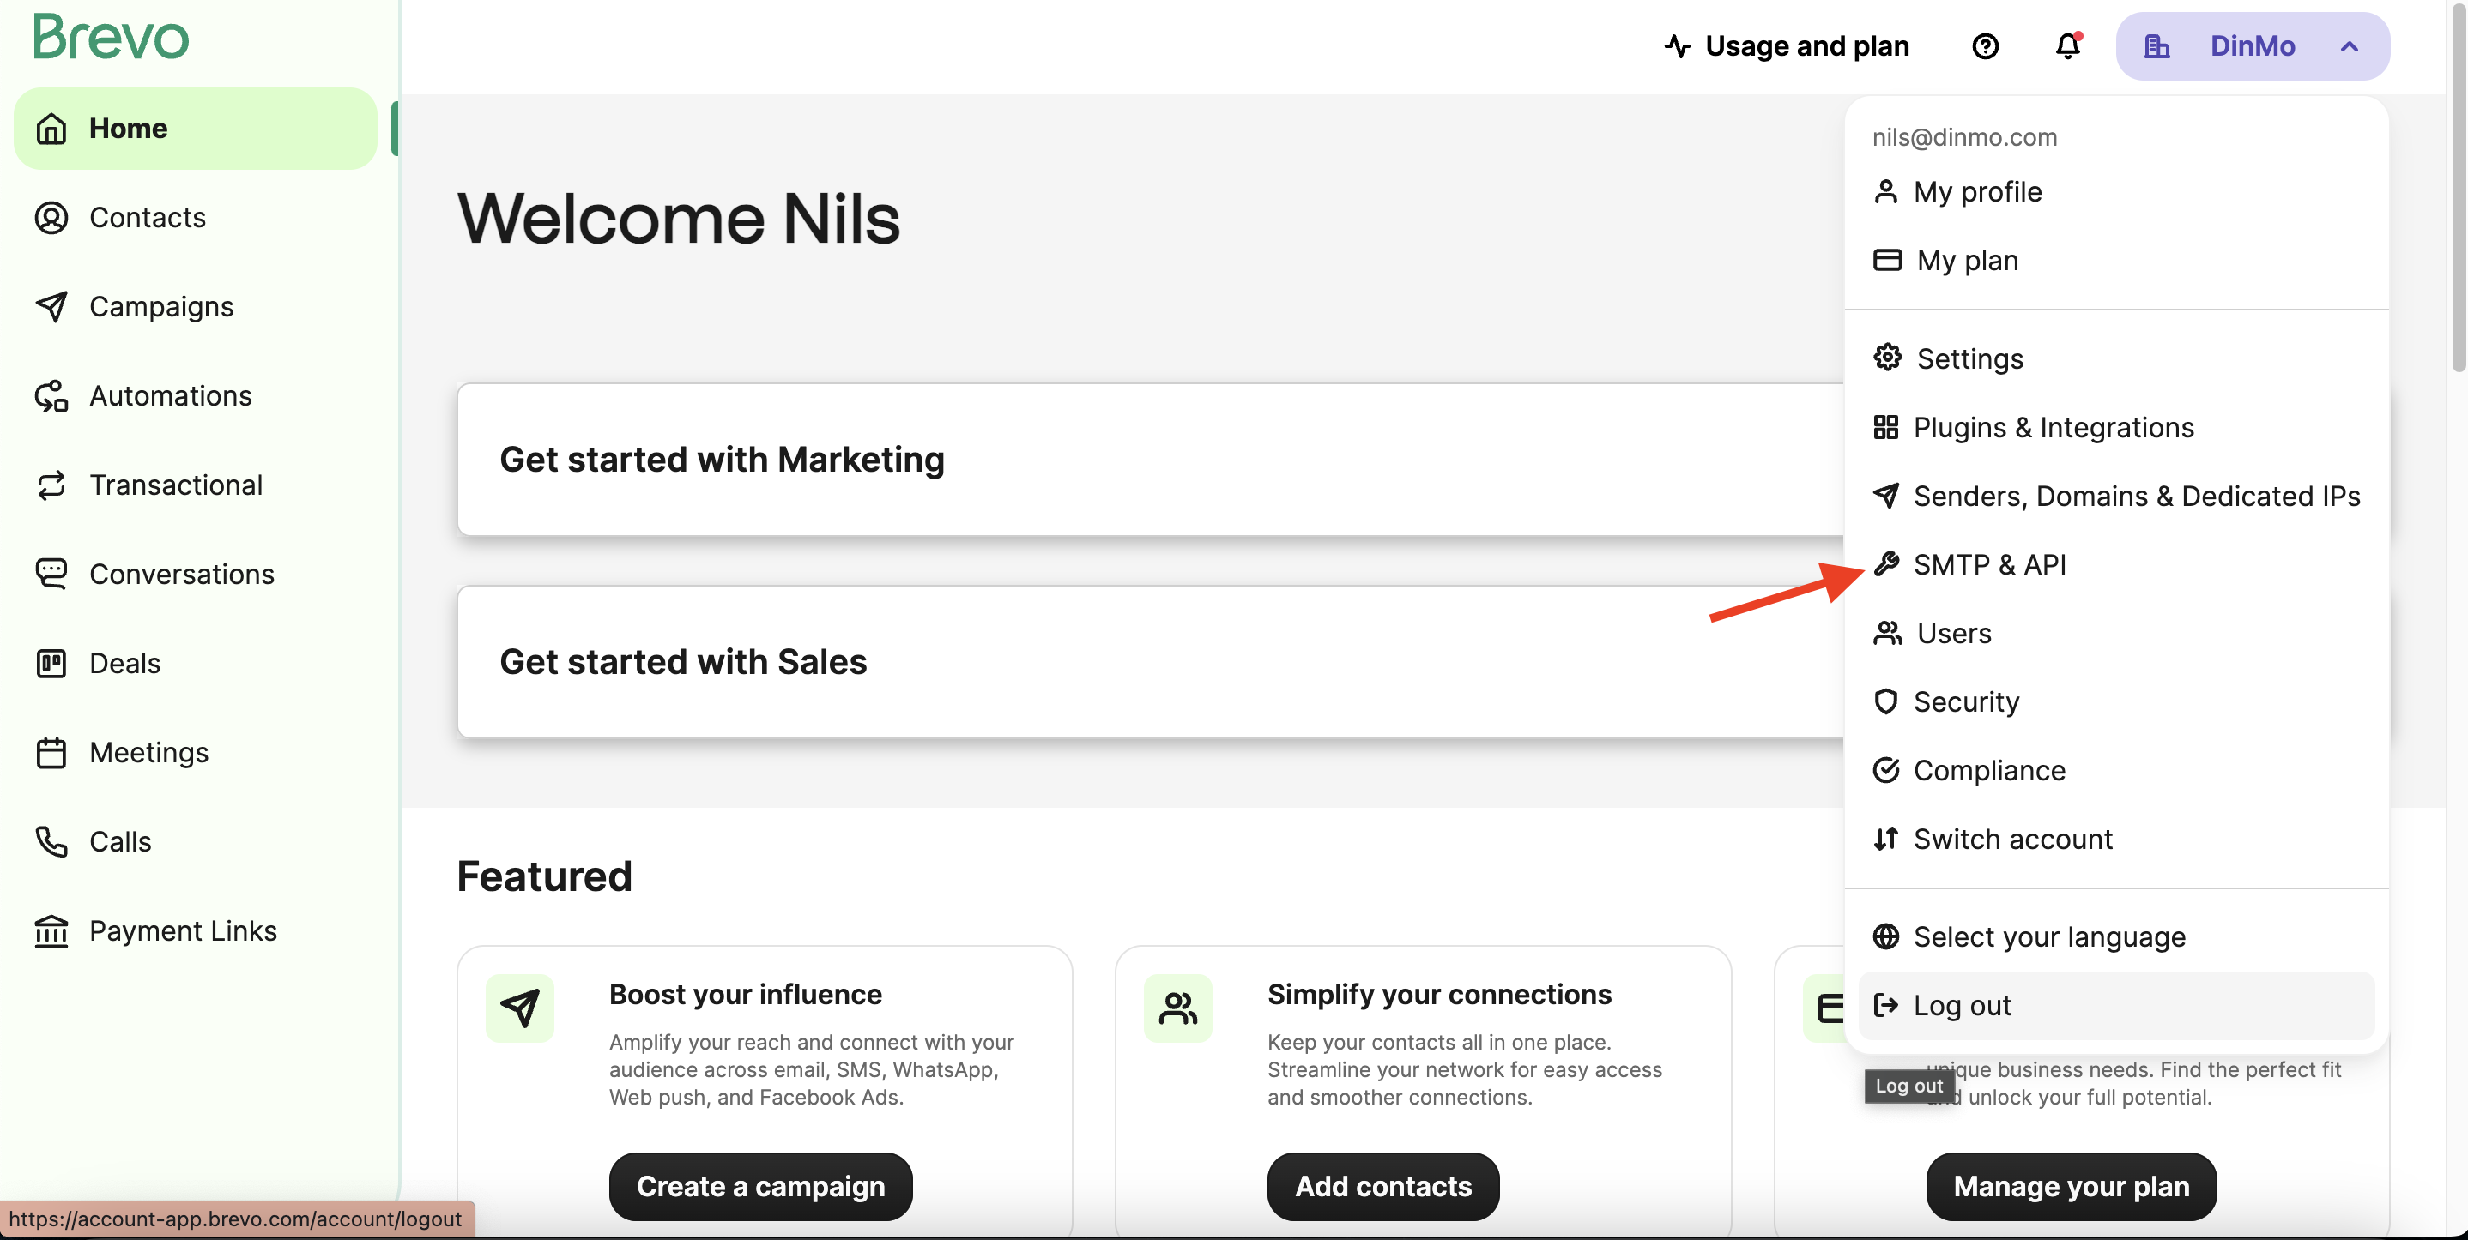Click the Create a campaign button
2468x1240 pixels.
(759, 1186)
